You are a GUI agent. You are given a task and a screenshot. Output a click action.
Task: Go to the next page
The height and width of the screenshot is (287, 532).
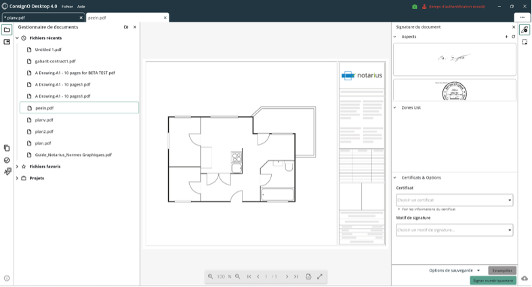[287, 276]
